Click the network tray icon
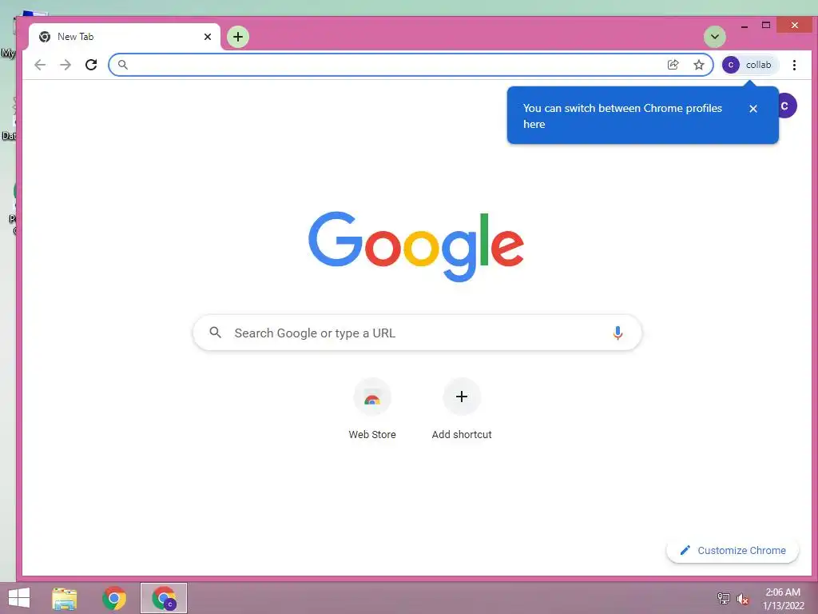Viewport: 818px width, 614px height. point(723,598)
